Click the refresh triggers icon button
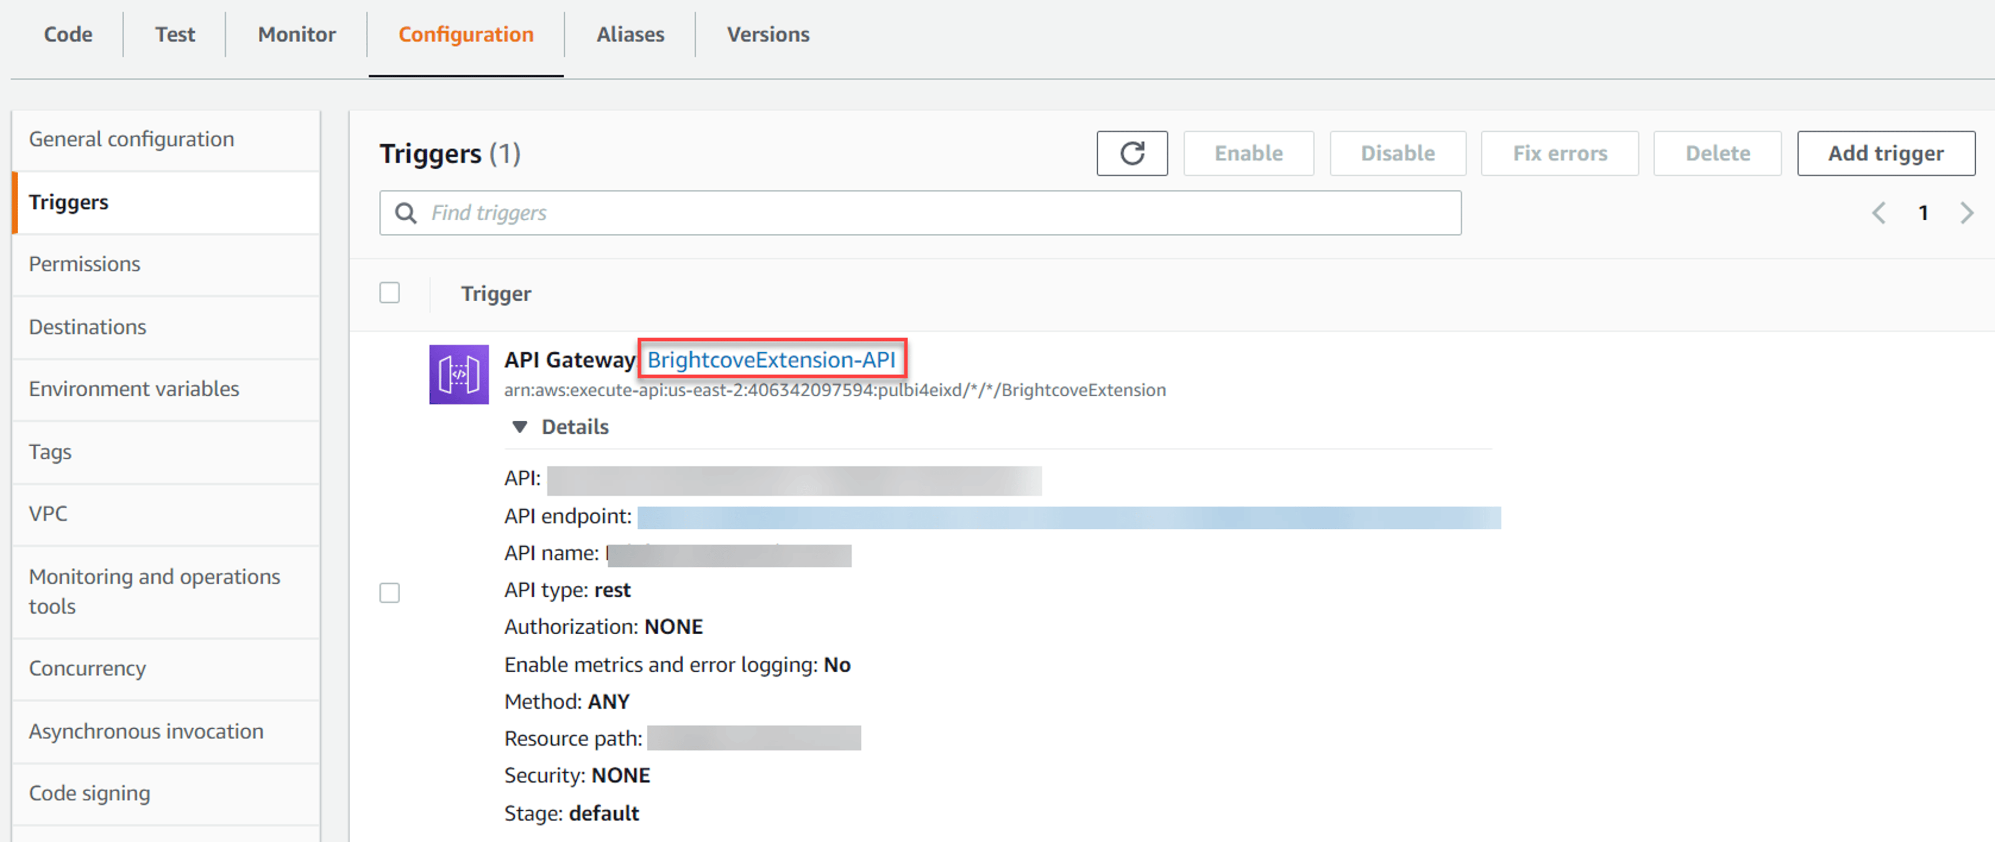 pyautogui.click(x=1132, y=153)
